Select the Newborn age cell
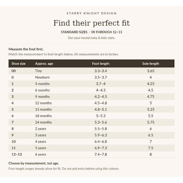183x183 pixels. (42, 77)
